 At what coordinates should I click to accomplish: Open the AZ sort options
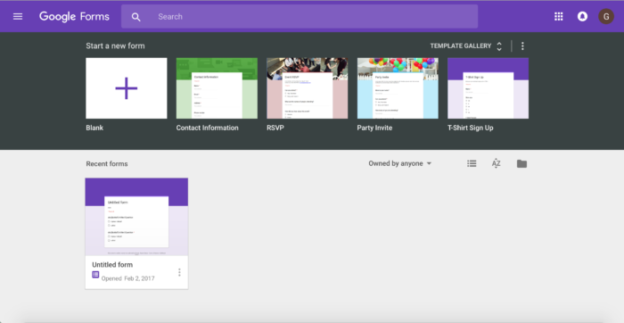pyautogui.click(x=496, y=163)
